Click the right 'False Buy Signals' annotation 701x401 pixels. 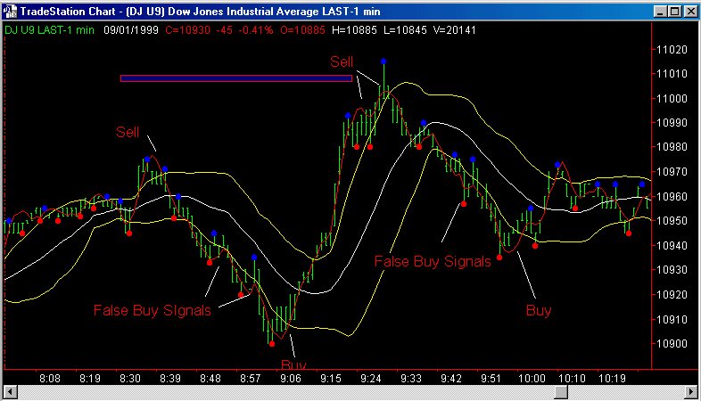pos(433,261)
